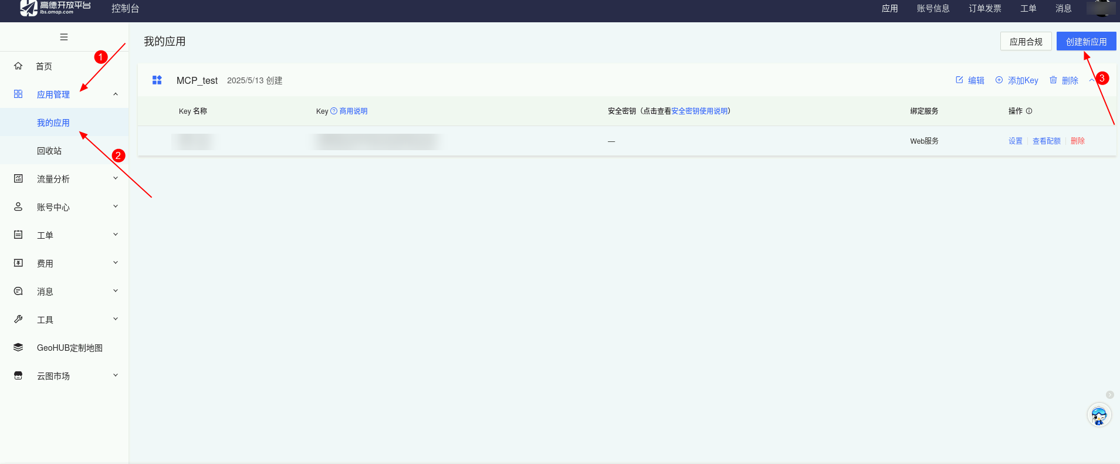This screenshot has width=1120, height=464.
Task: Click the 创建新应用 button
Action: (x=1086, y=42)
